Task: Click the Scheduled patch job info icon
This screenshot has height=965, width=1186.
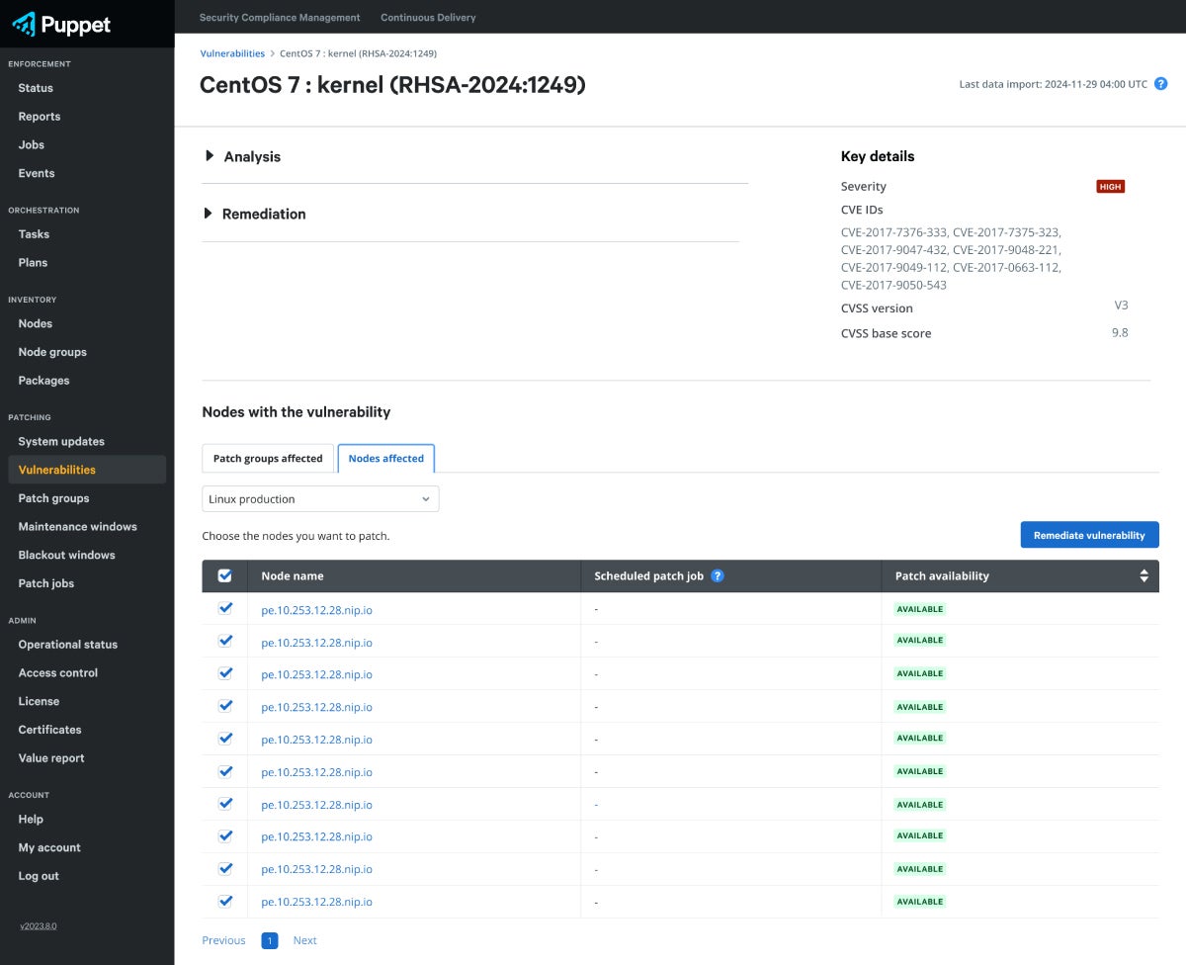Action: [718, 575]
